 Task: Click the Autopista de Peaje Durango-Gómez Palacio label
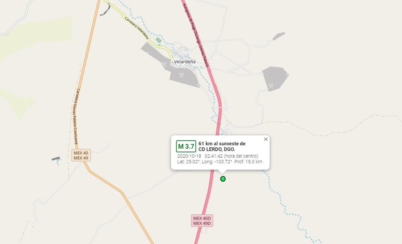(196, 35)
